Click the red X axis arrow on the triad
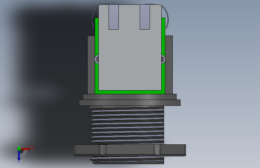 click(26, 149)
